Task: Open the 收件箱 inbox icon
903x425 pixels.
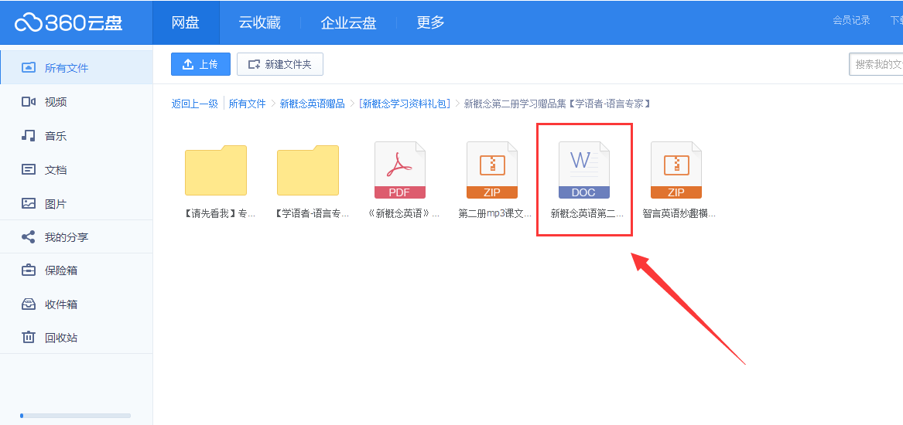Action: [28, 304]
